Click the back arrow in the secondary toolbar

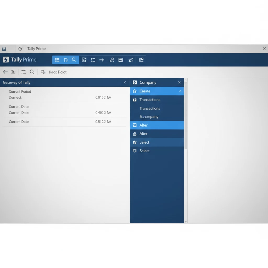click(x=5, y=72)
